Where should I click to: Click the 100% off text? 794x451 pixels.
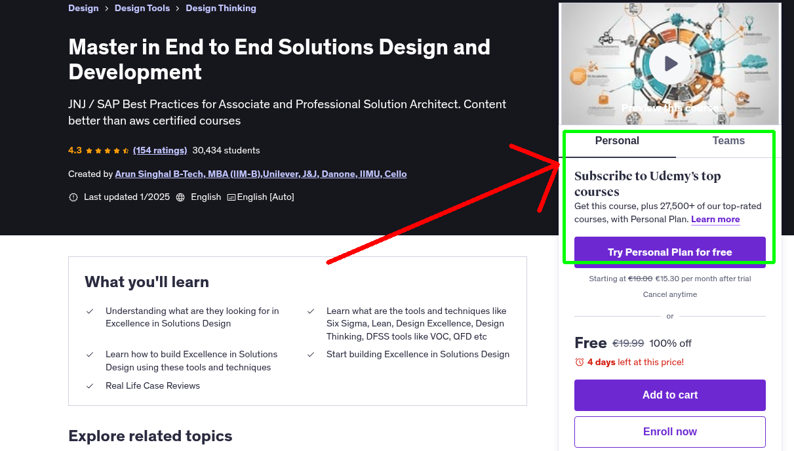(671, 343)
